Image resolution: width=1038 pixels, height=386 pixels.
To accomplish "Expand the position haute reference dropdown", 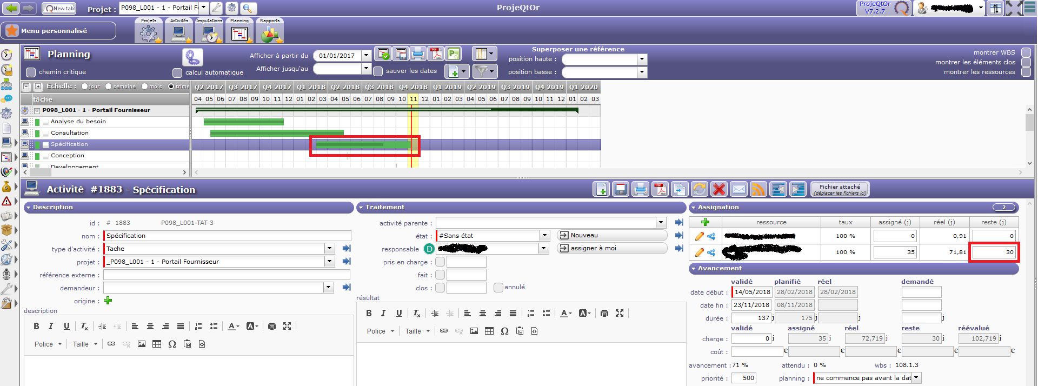I will [x=642, y=59].
